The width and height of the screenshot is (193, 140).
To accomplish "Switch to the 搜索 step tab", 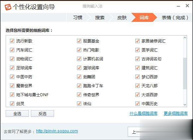I will (100, 18).
